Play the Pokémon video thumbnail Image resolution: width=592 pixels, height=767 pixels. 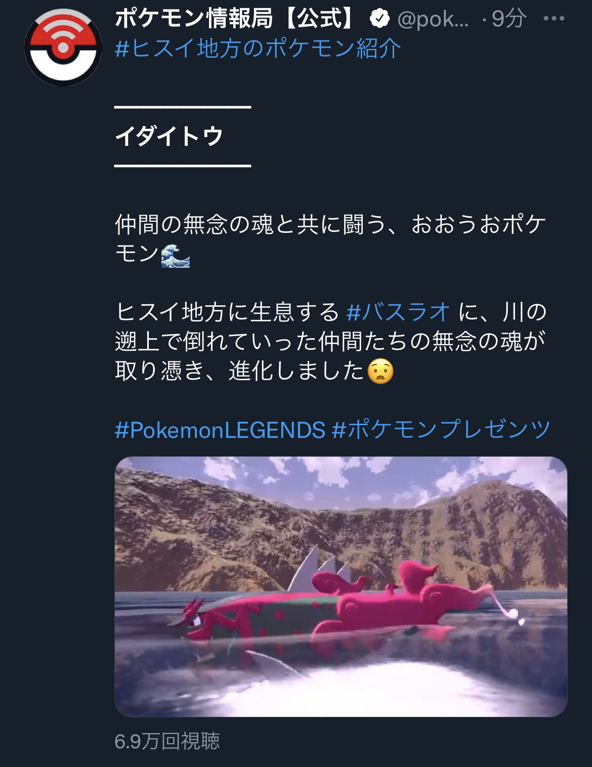click(x=341, y=587)
